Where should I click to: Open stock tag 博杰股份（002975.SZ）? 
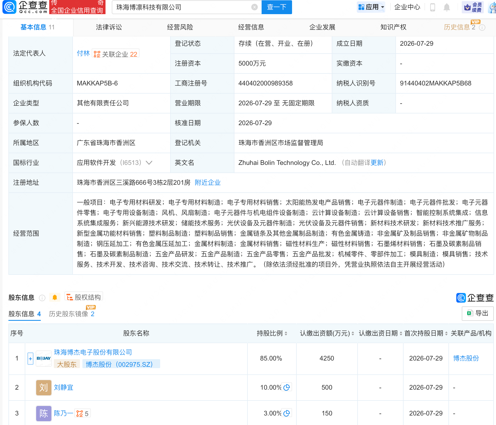click(x=121, y=364)
